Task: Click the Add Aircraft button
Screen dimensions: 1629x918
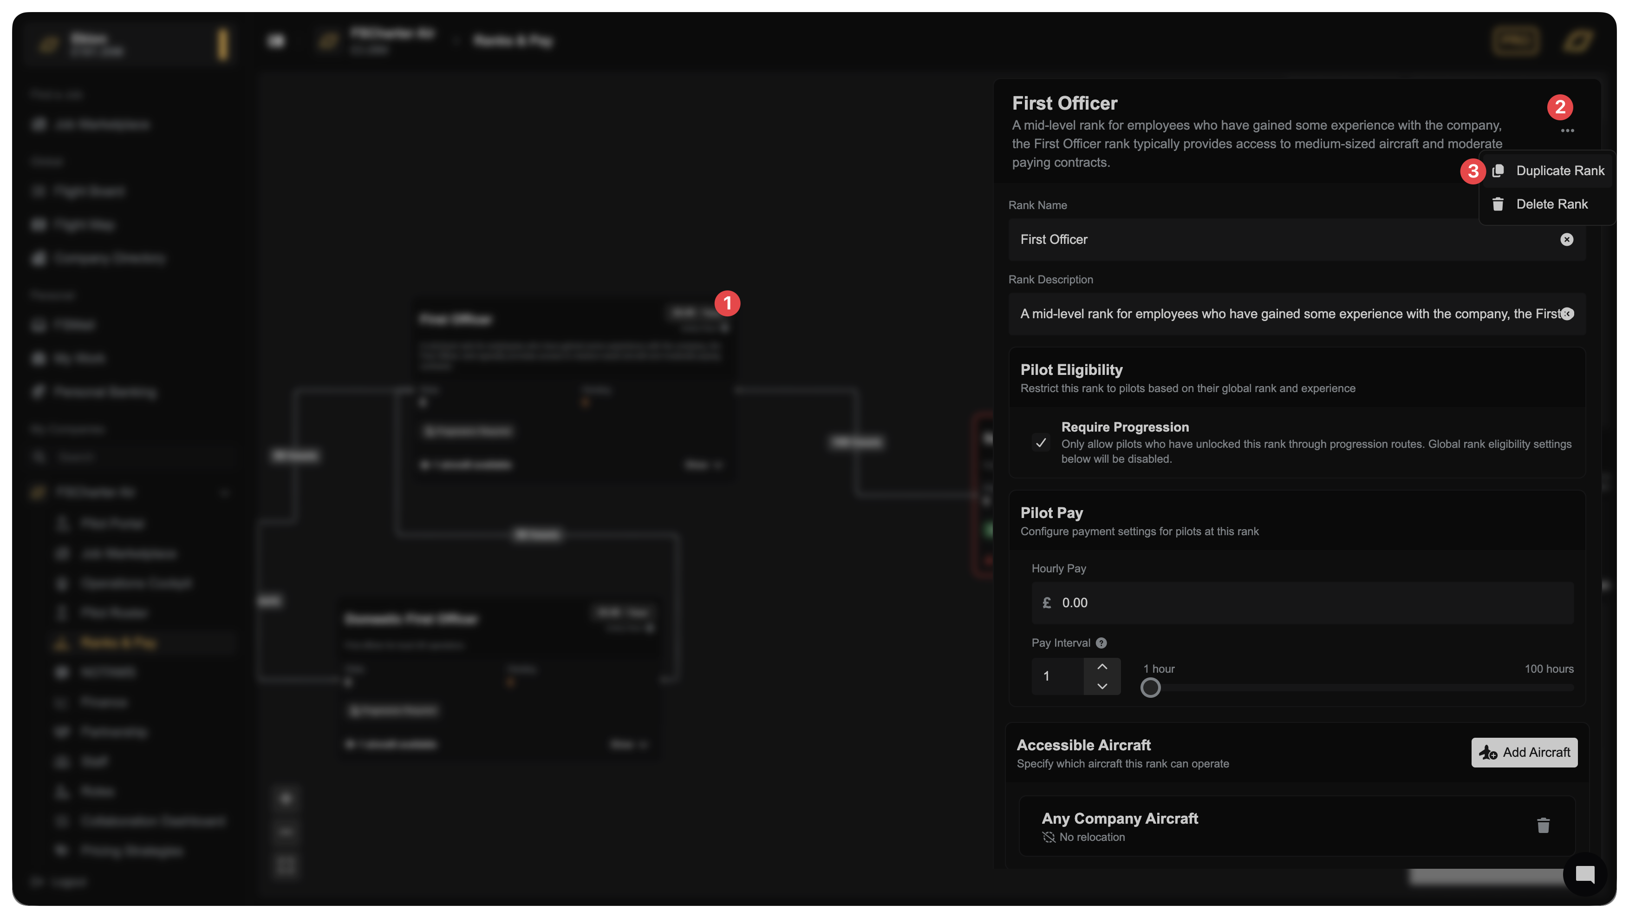Action: tap(1524, 752)
